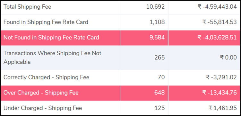Screen dimensions: 241x116
Task: Click the ₹ 1,461.95 under charged amount
Action: coord(222,108)
